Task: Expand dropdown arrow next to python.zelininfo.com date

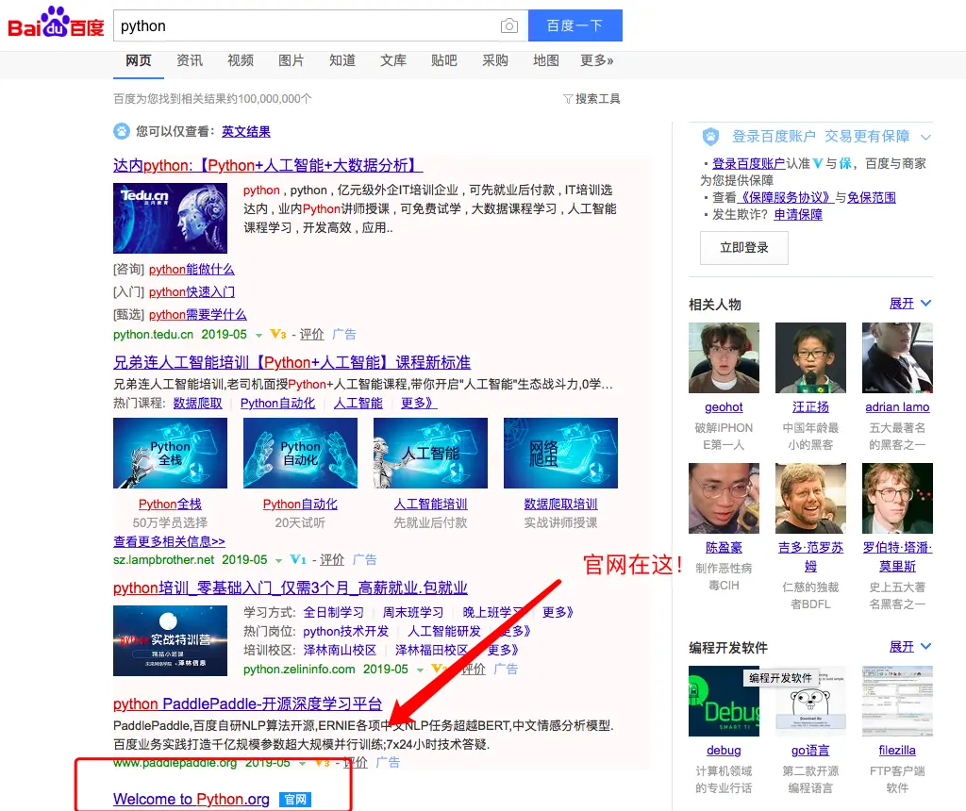Action: pos(420,670)
